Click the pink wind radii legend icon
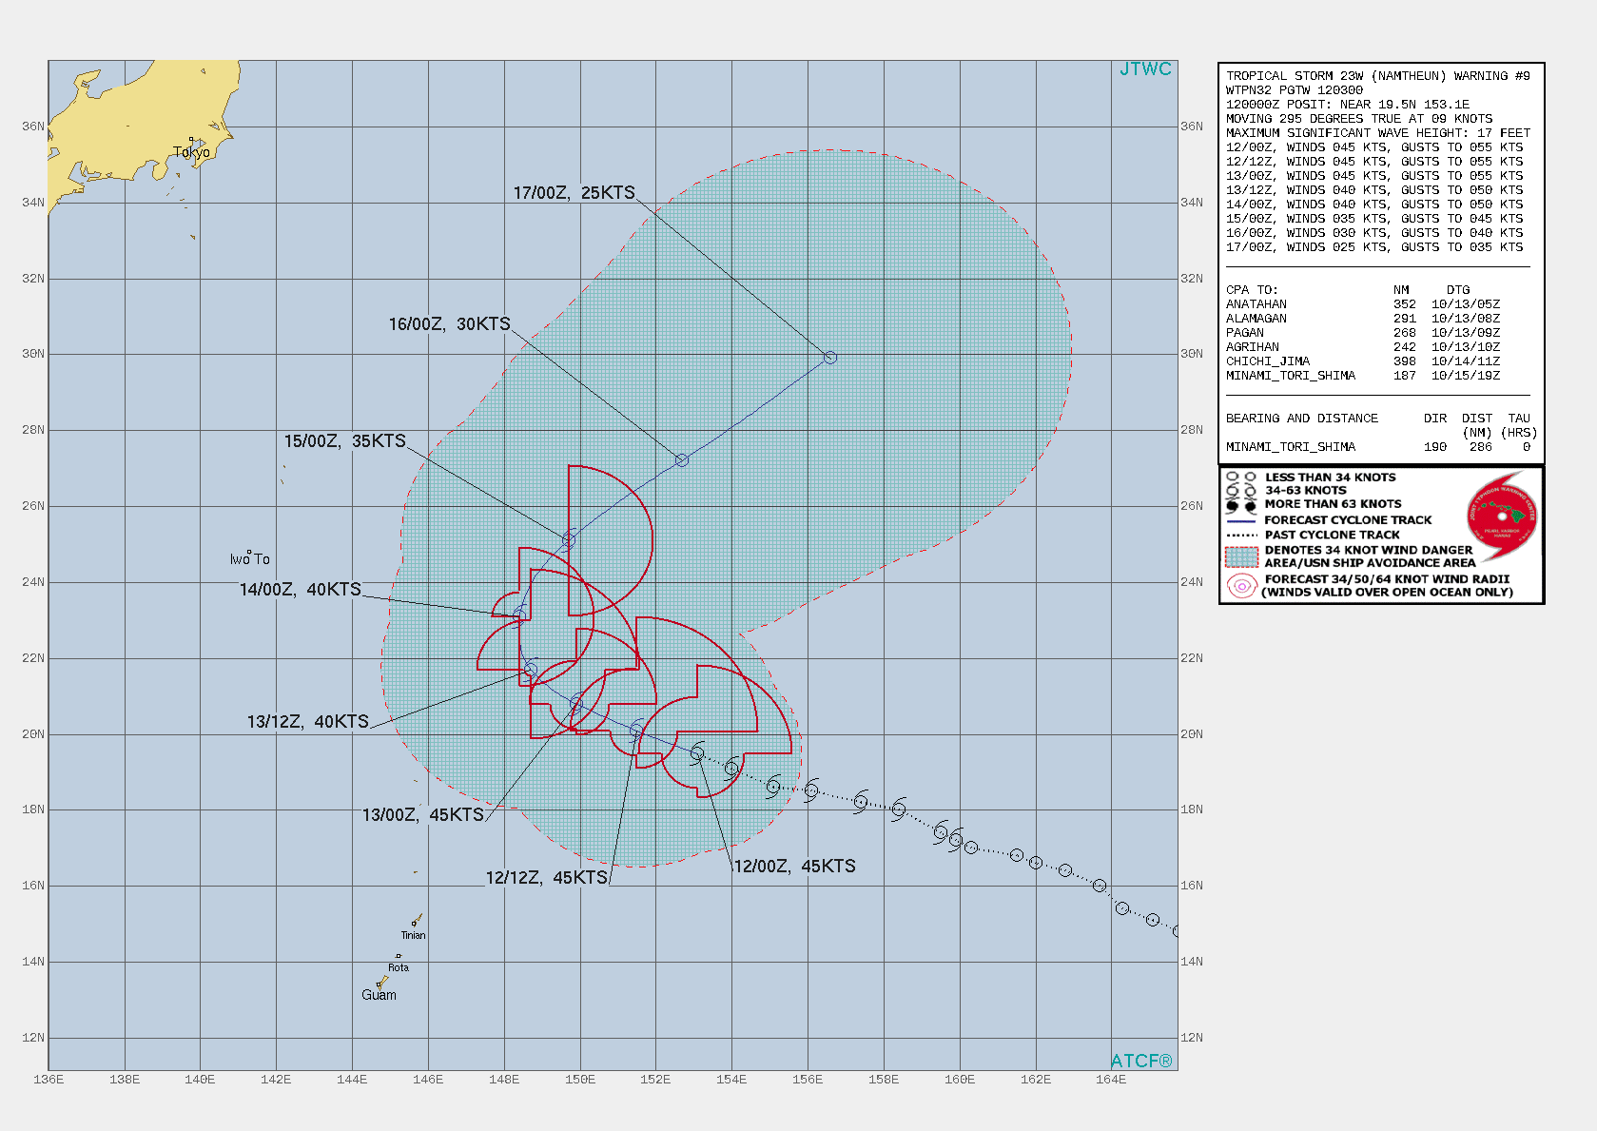 coord(1241,586)
